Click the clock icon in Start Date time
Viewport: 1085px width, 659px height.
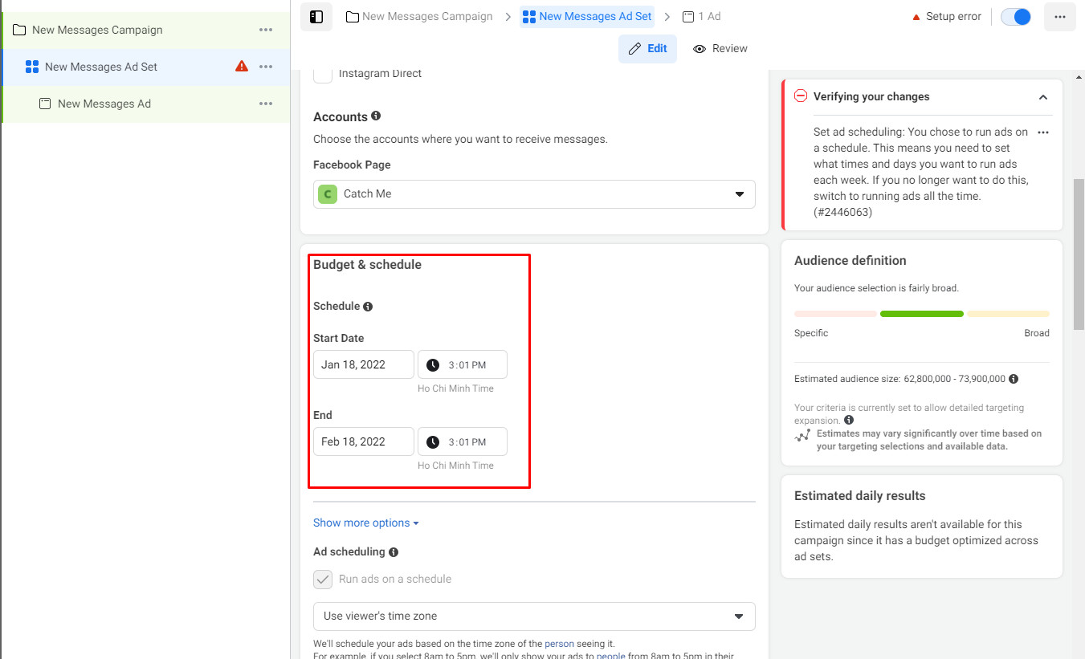(x=433, y=365)
